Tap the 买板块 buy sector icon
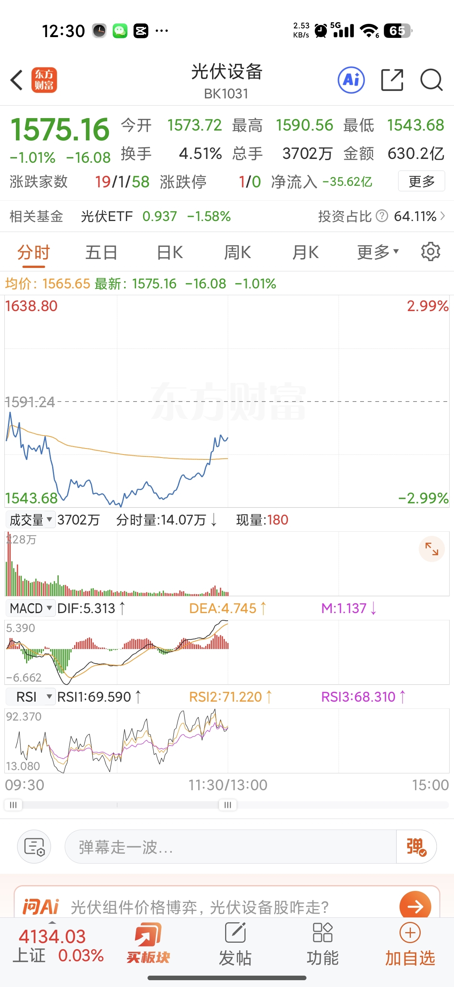This screenshot has width=454, height=987. pyautogui.click(x=148, y=943)
